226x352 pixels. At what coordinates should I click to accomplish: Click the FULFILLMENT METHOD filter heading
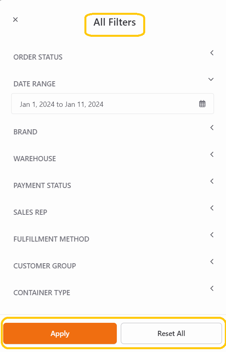point(51,239)
